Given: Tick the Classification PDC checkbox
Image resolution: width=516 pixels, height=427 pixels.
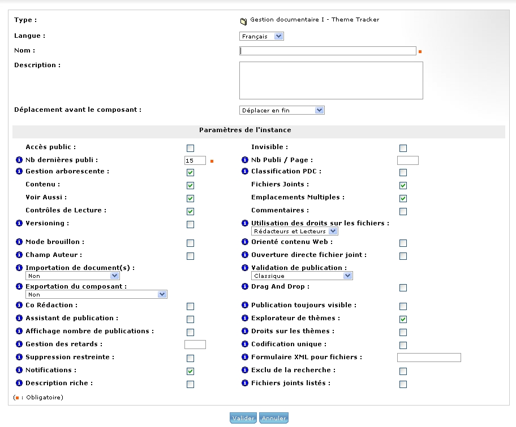Looking at the screenshot, I should (403, 172).
